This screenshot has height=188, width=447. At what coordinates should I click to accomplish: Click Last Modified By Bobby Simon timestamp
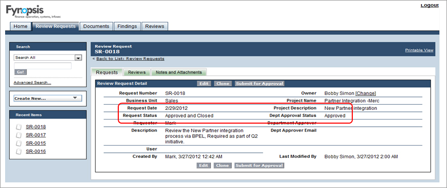(361, 157)
